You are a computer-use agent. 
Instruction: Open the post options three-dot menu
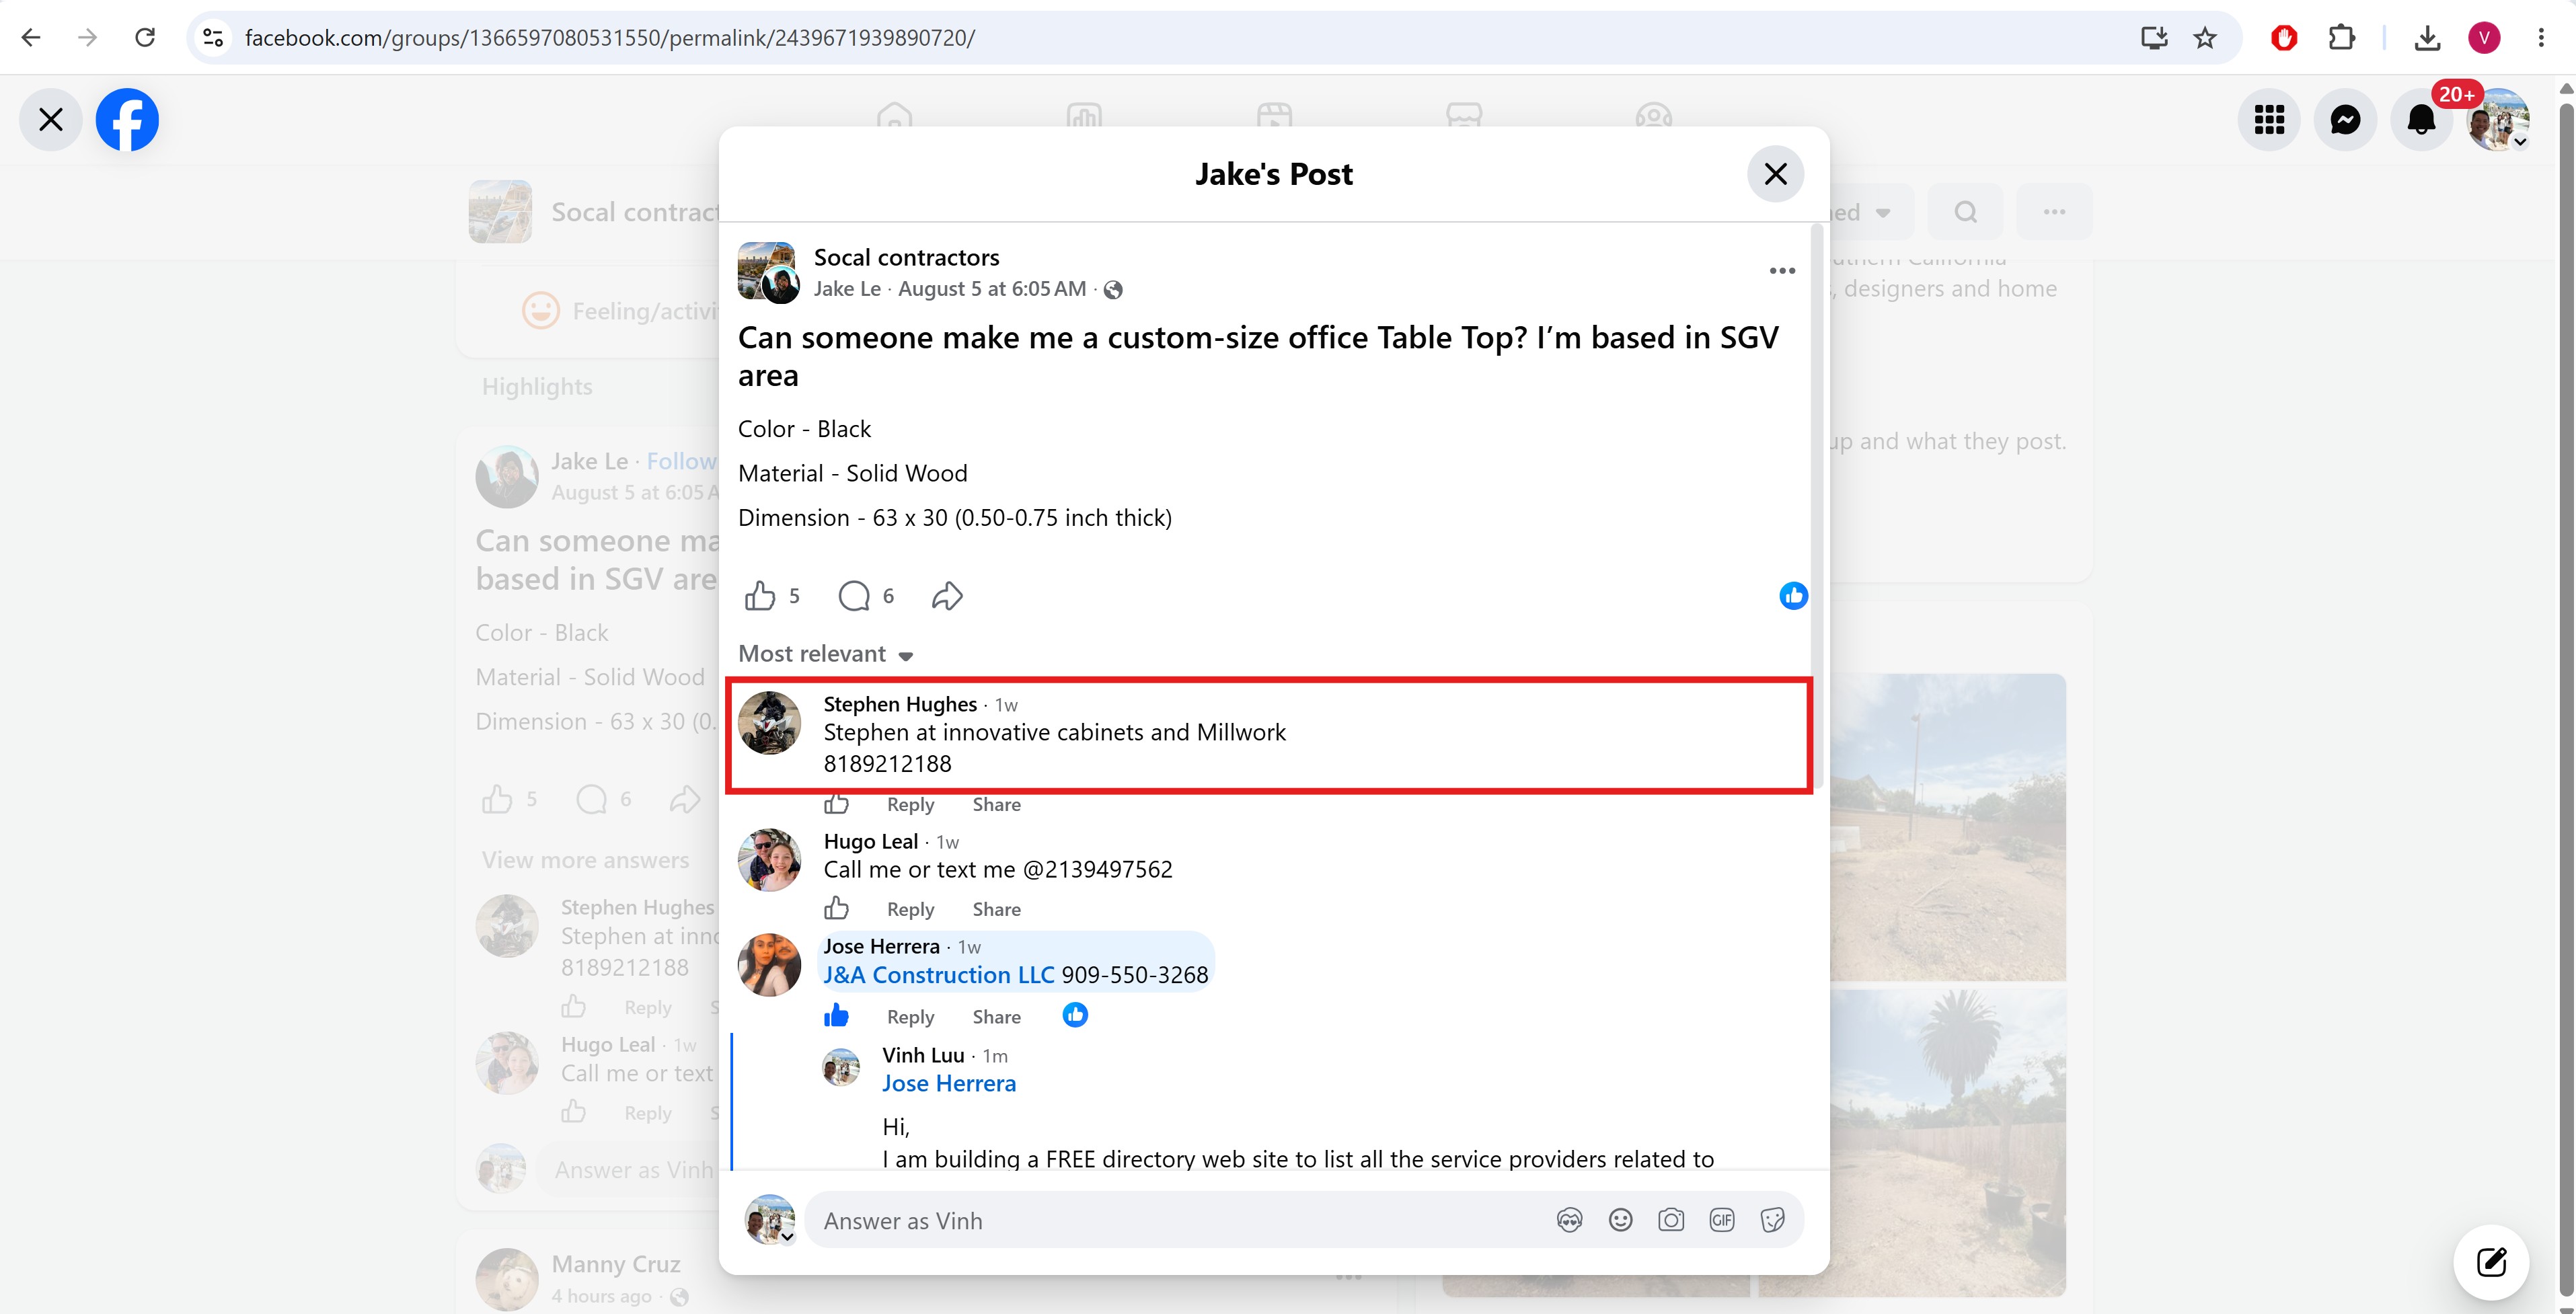[1782, 271]
